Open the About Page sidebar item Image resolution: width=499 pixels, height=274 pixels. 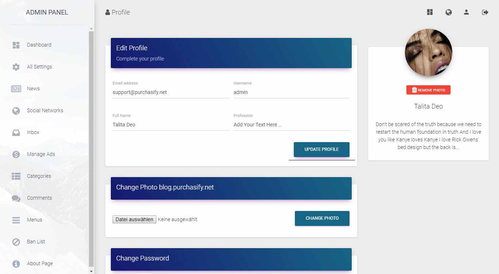click(40, 263)
